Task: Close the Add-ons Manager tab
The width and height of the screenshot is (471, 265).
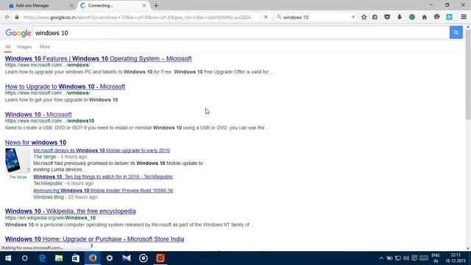Action: pyautogui.click(x=71, y=5)
